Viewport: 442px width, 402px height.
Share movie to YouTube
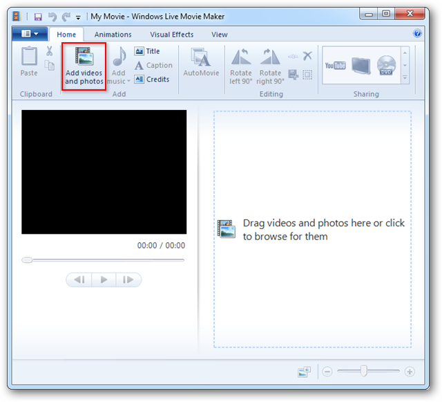336,65
